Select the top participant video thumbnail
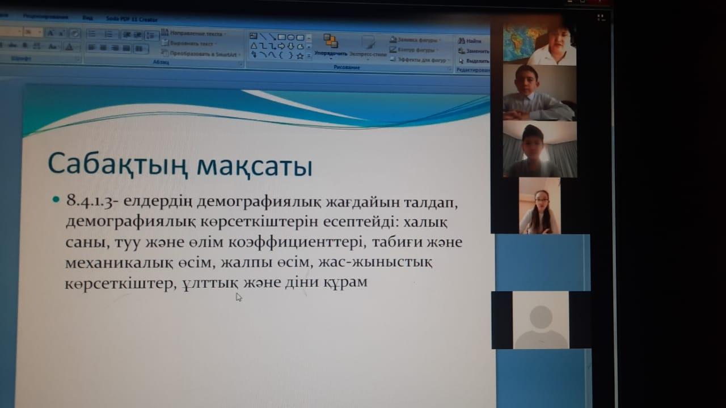This screenshot has height=408, width=726. tap(539, 44)
